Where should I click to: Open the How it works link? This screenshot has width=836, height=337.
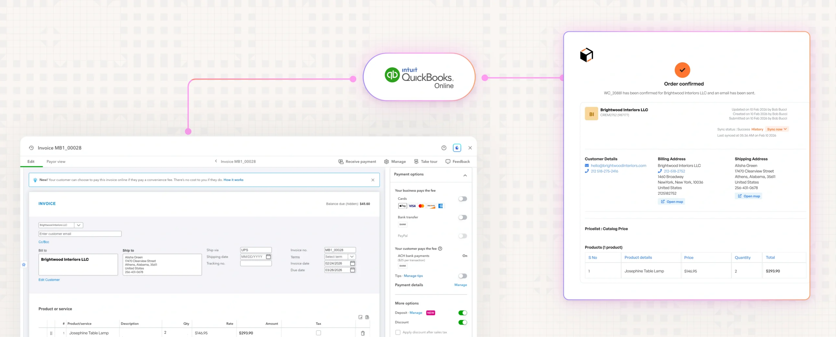(x=233, y=180)
